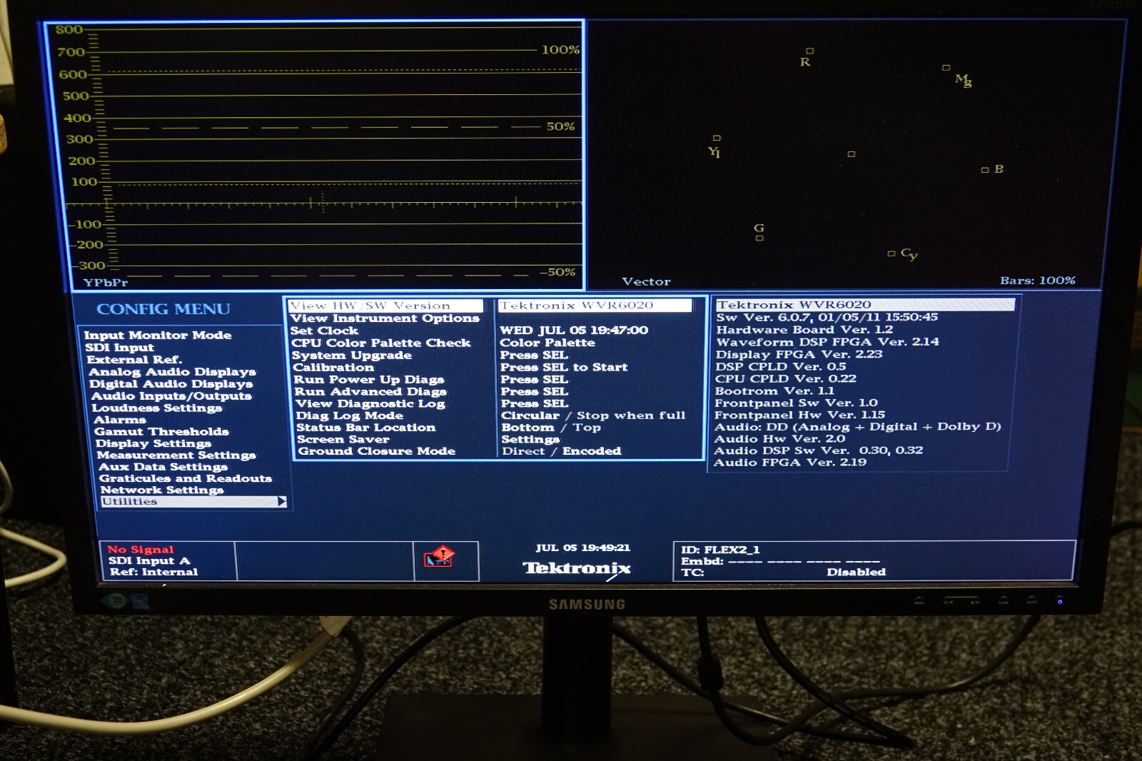Viewport: 1142px width, 761px height.
Task: Expand the Utilities submenu arrow
Action: [282, 502]
